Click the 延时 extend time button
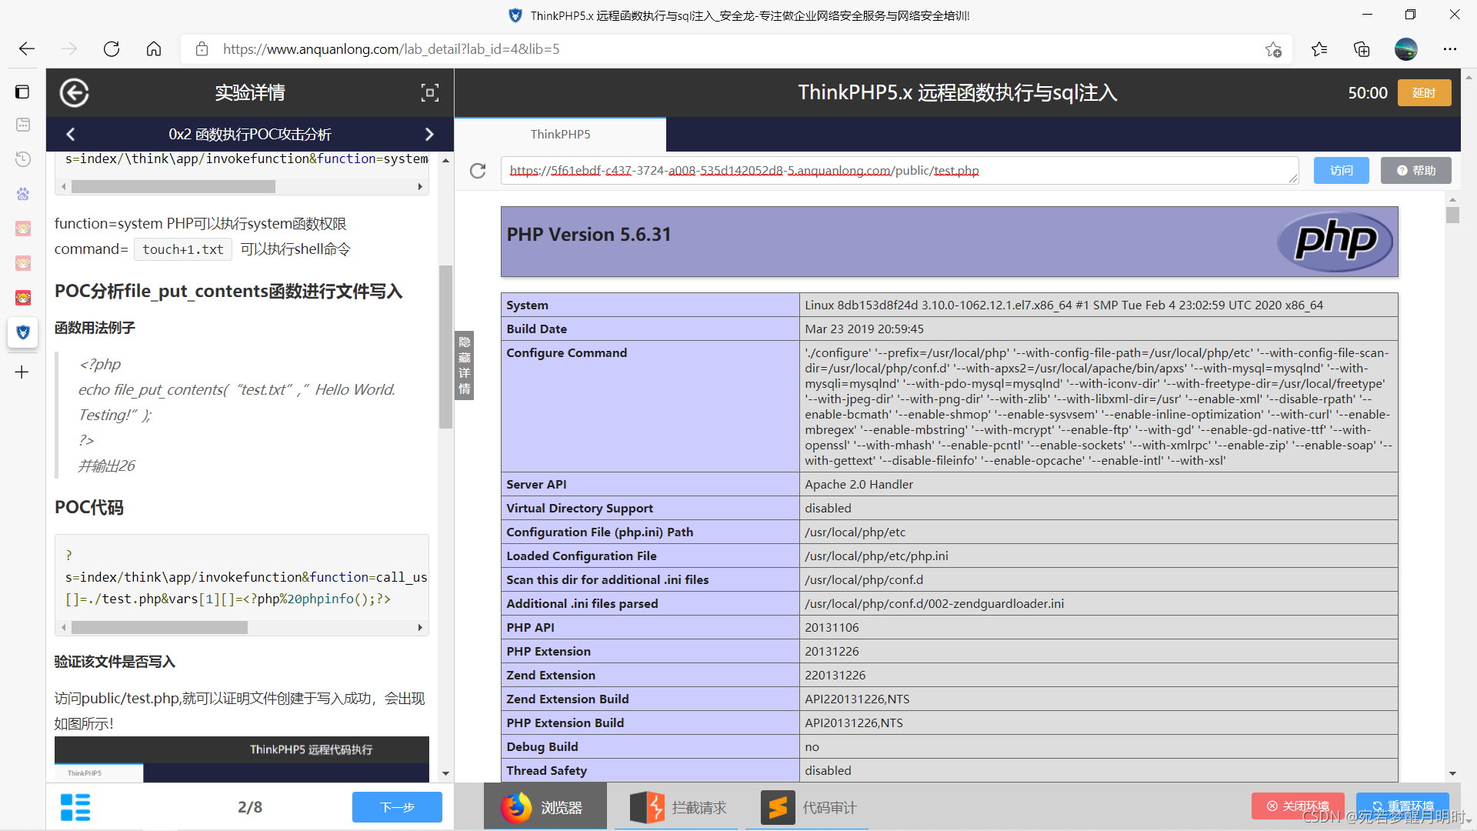Viewport: 1477px width, 831px height. 1424,93
